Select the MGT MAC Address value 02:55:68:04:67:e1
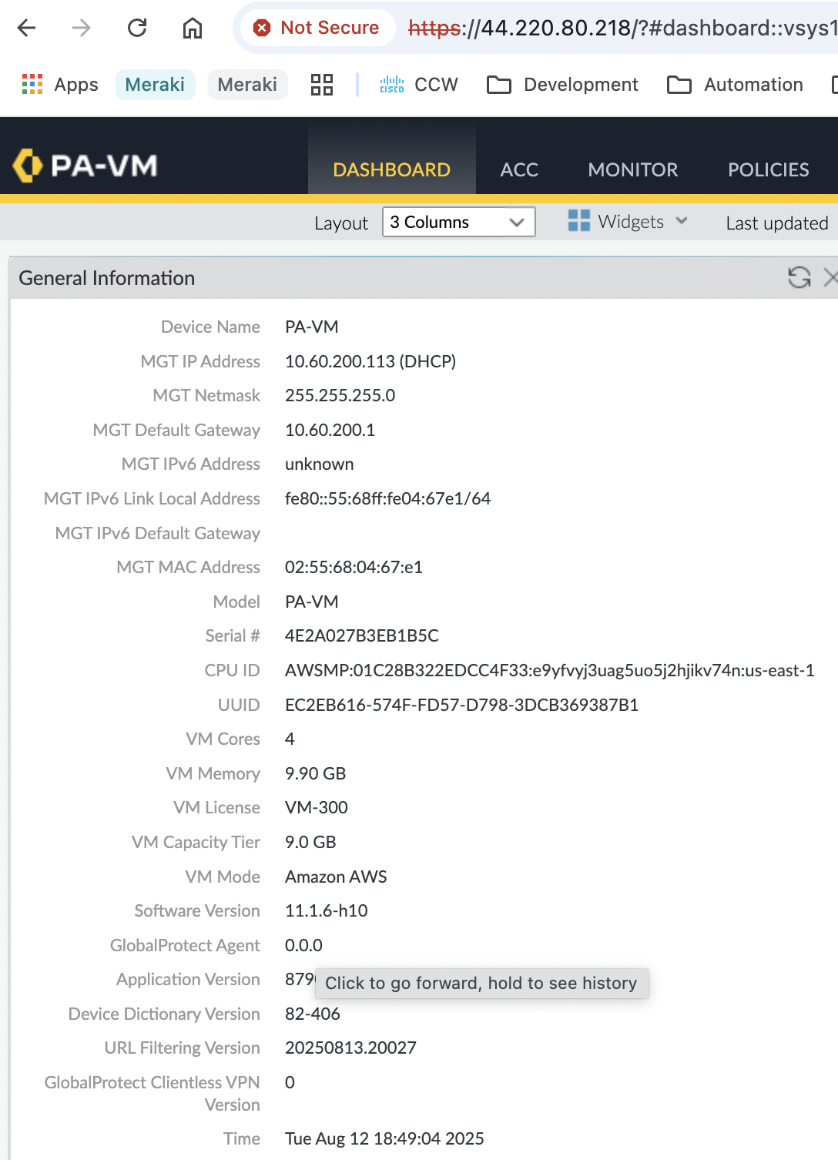 click(354, 567)
